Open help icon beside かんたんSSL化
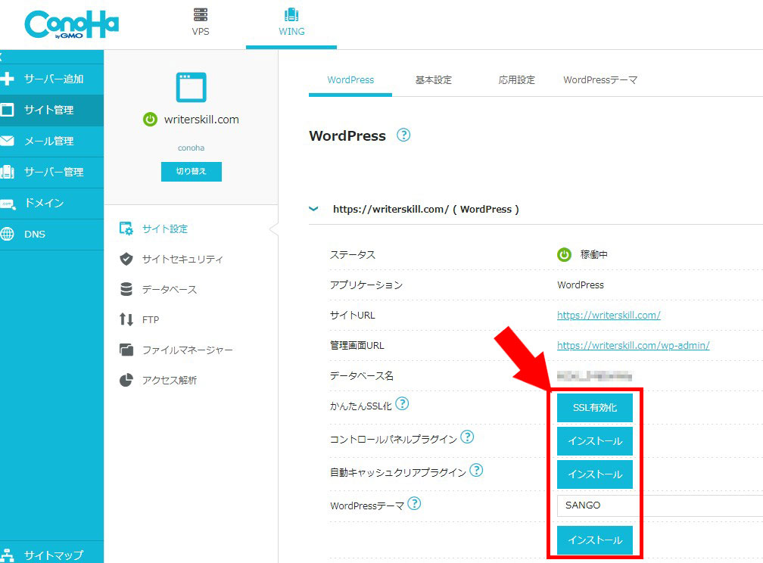Viewport: 763px width, 563px height. pos(402,403)
